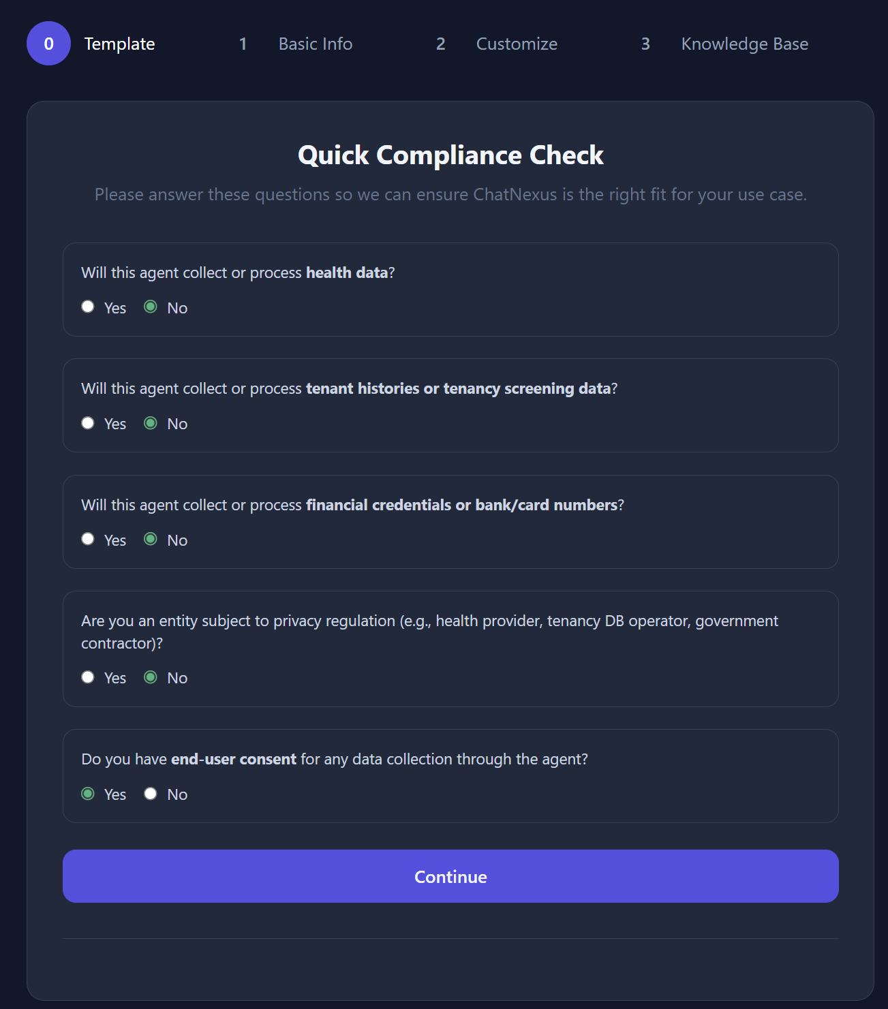This screenshot has height=1009, width=888.
Task: Open the Customize step
Action: pos(517,43)
